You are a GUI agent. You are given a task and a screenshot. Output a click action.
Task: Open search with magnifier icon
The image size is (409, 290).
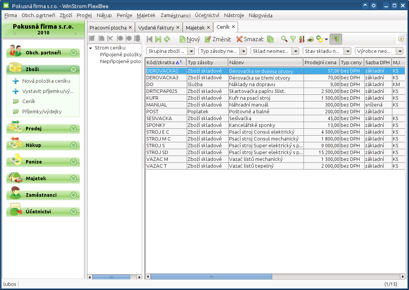[284, 39]
